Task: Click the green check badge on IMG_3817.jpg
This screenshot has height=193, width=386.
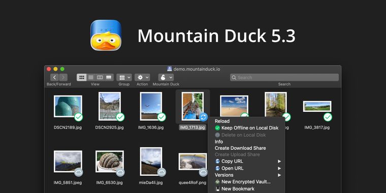Action: [x=328, y=117]
